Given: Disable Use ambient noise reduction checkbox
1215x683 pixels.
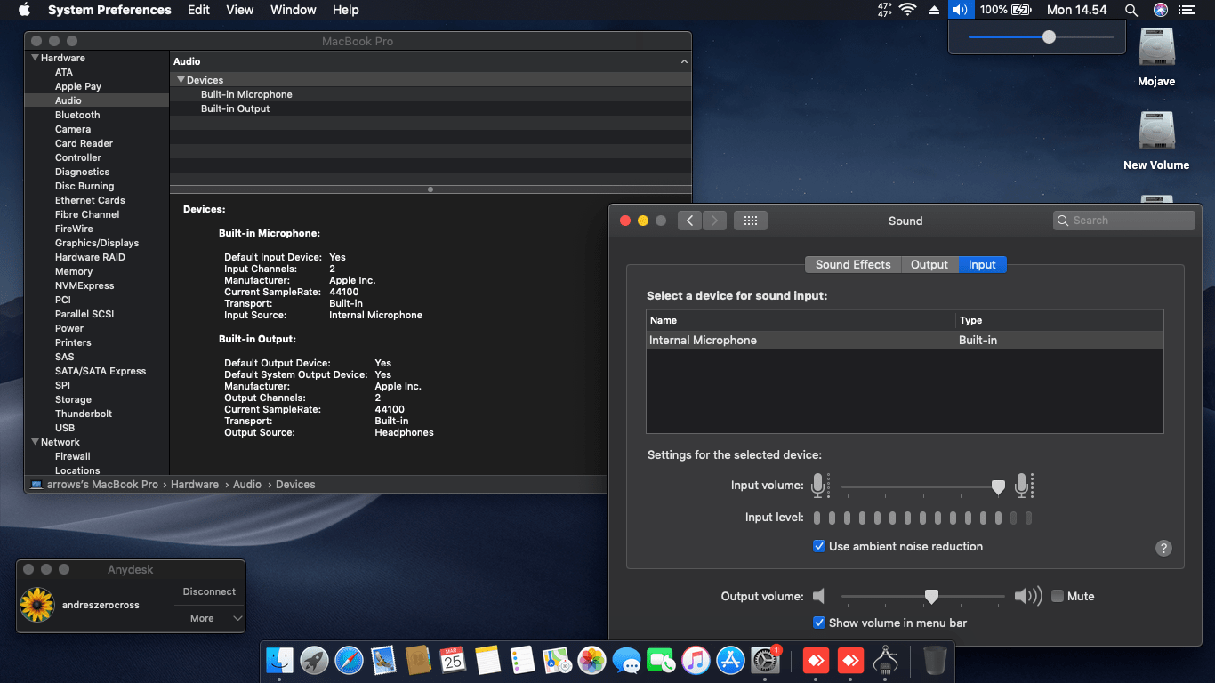Looking at the screenshot, I should [819, 546].
